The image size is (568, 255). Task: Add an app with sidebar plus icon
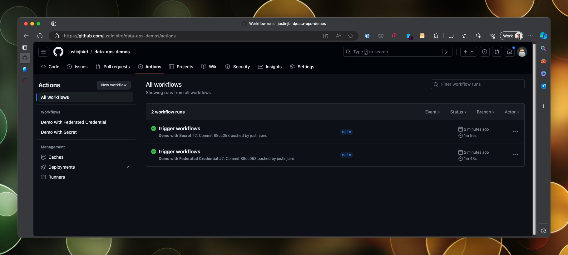click(x=543, y=106)
